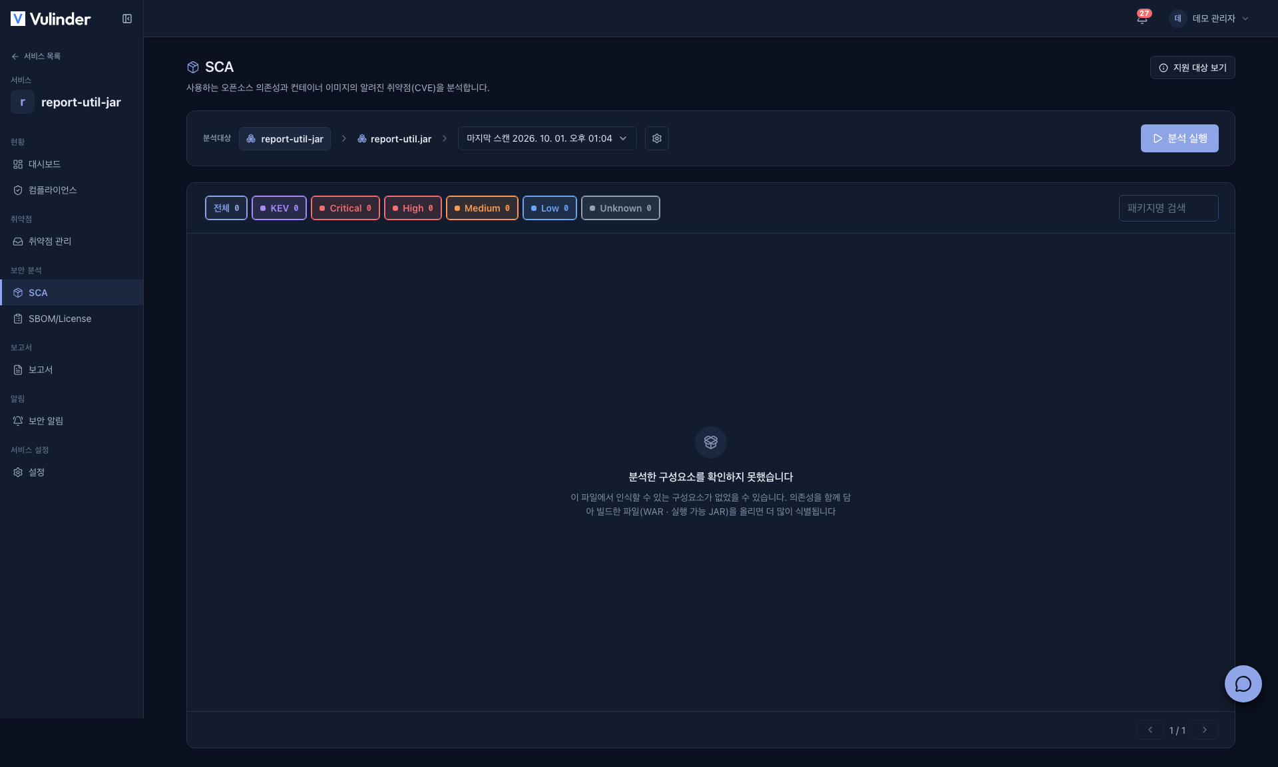Viewport: 1278px width, 767px height.
Task: Click the empty-state box icon
Action: click(711, 442)
